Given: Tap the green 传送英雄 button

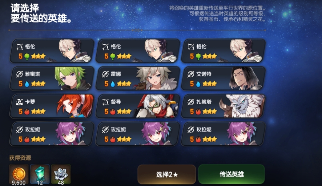Looking at the screenshot, I should [x=232, y=174].
